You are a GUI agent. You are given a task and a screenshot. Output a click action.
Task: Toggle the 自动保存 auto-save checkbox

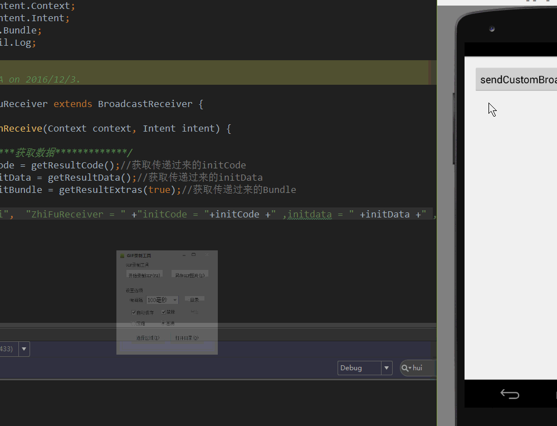[x=134, y=313]
